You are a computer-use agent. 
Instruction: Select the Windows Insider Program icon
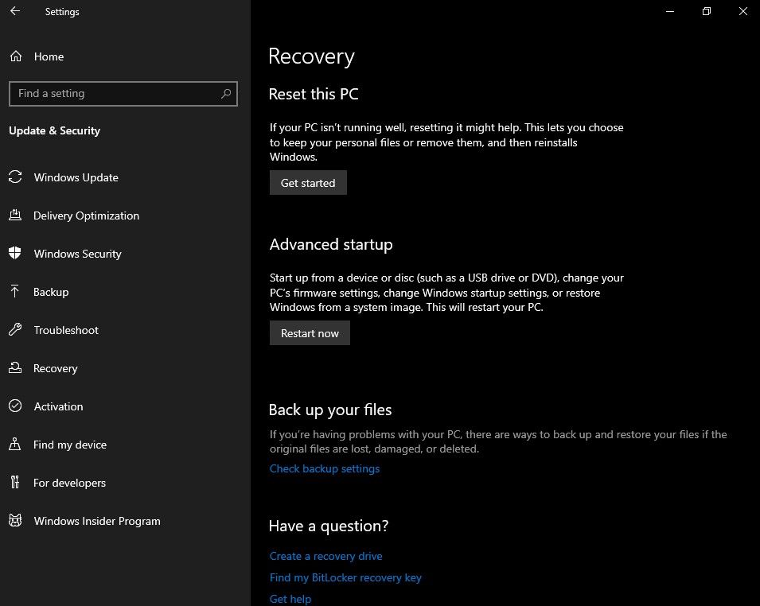click(x=16, y=521)
